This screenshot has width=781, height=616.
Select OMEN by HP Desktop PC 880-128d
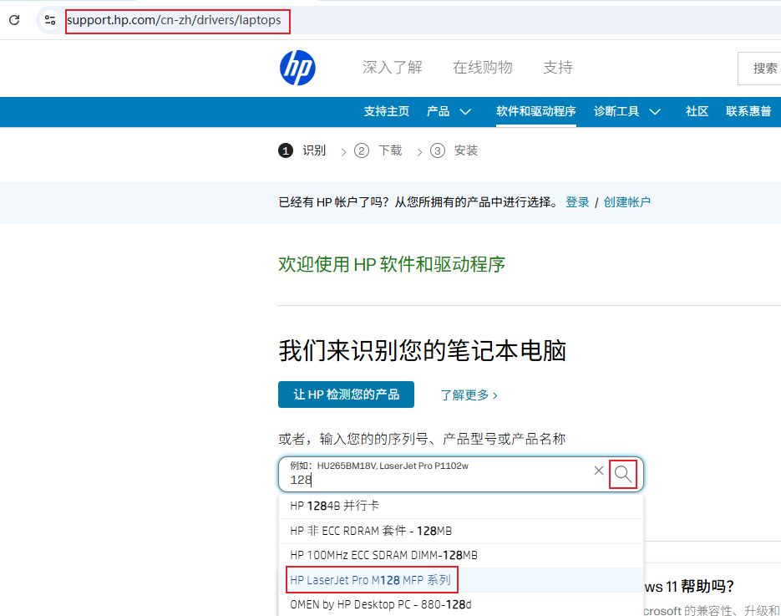point(382,604)
